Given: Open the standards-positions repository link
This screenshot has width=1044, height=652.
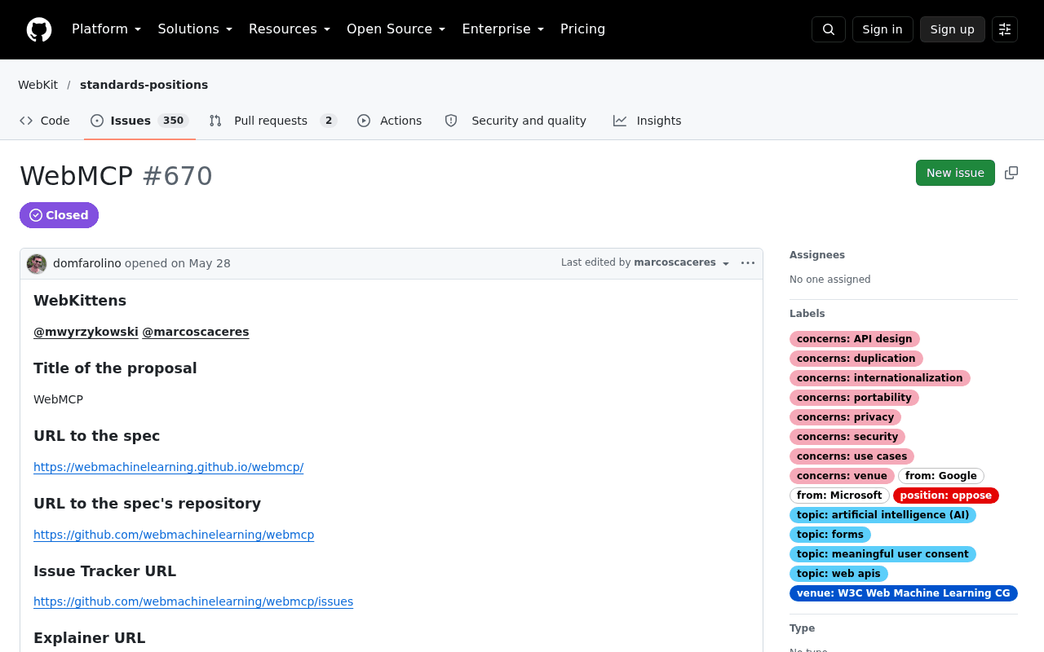Looking at the screenshot, I should point(144,85).
